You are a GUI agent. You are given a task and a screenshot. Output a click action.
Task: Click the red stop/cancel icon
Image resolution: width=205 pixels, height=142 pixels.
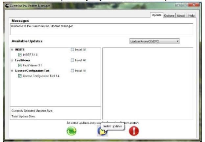coord(134,131)
